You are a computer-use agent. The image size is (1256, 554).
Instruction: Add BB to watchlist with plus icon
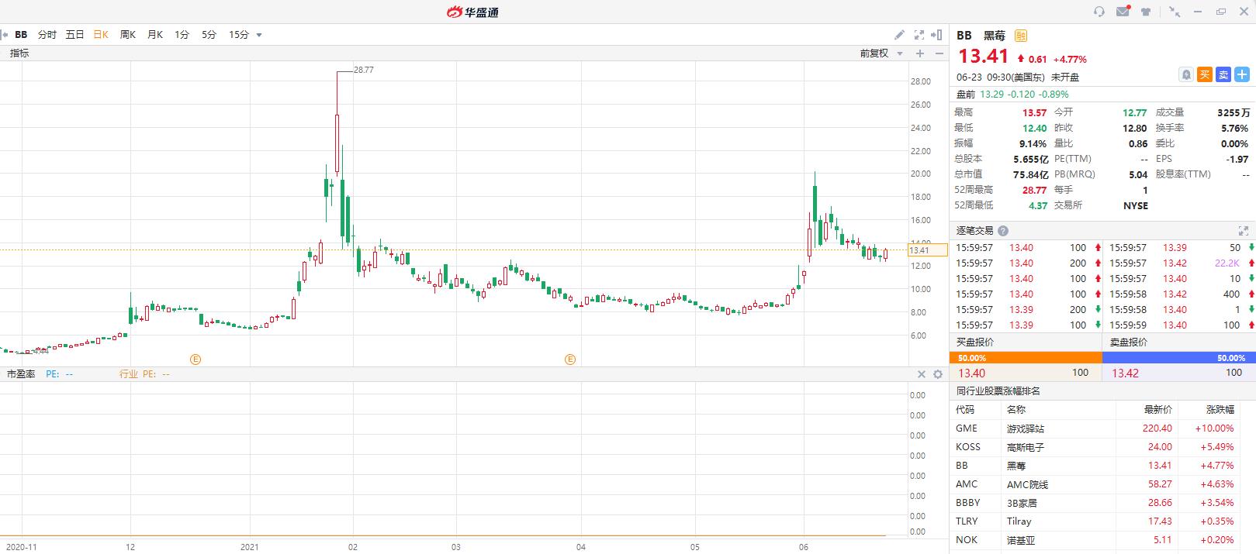pos(1241,74)
